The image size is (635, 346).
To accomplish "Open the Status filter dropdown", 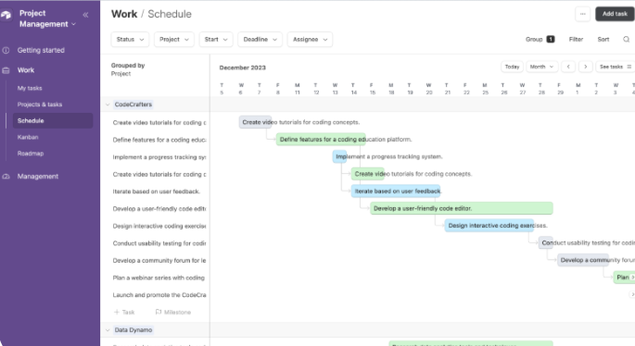I will [x=130, y=40].
